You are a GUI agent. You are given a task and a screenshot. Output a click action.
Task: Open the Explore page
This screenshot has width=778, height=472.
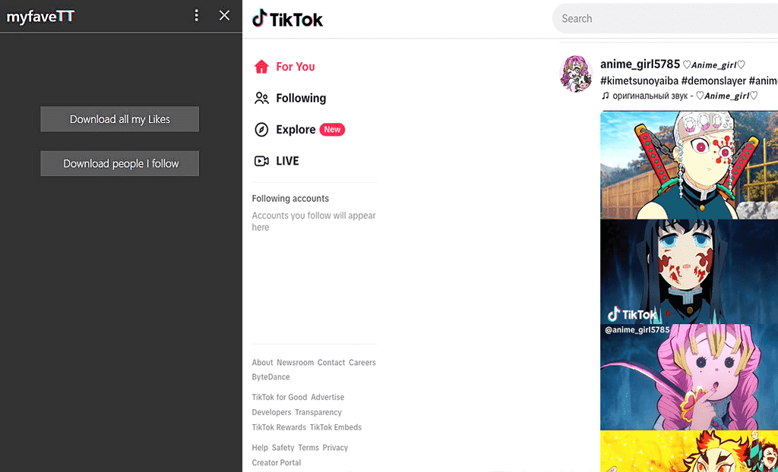296,130
